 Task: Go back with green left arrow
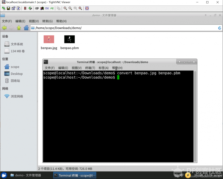[4, 28]
